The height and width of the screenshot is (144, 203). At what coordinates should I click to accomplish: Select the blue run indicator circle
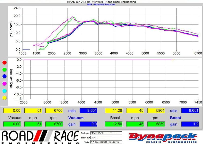[x=4, y=76]
